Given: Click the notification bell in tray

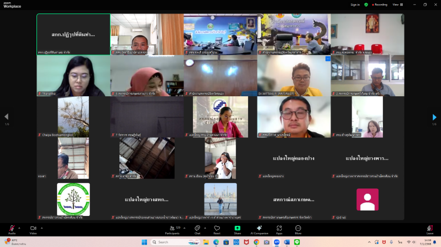Looking at the screenshot, I should tap(435, 242).
